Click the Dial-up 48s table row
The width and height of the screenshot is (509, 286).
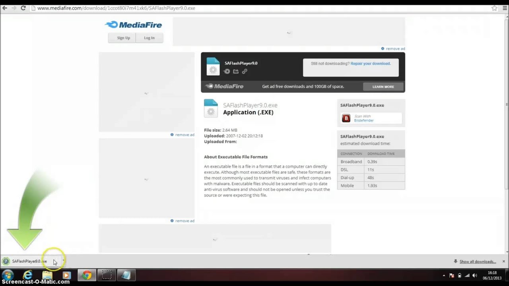[x=371, y=178]
